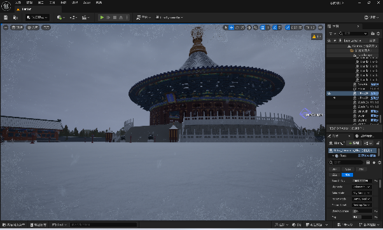
Task: Click the Stop simulation square button
Action: [115, 18]
